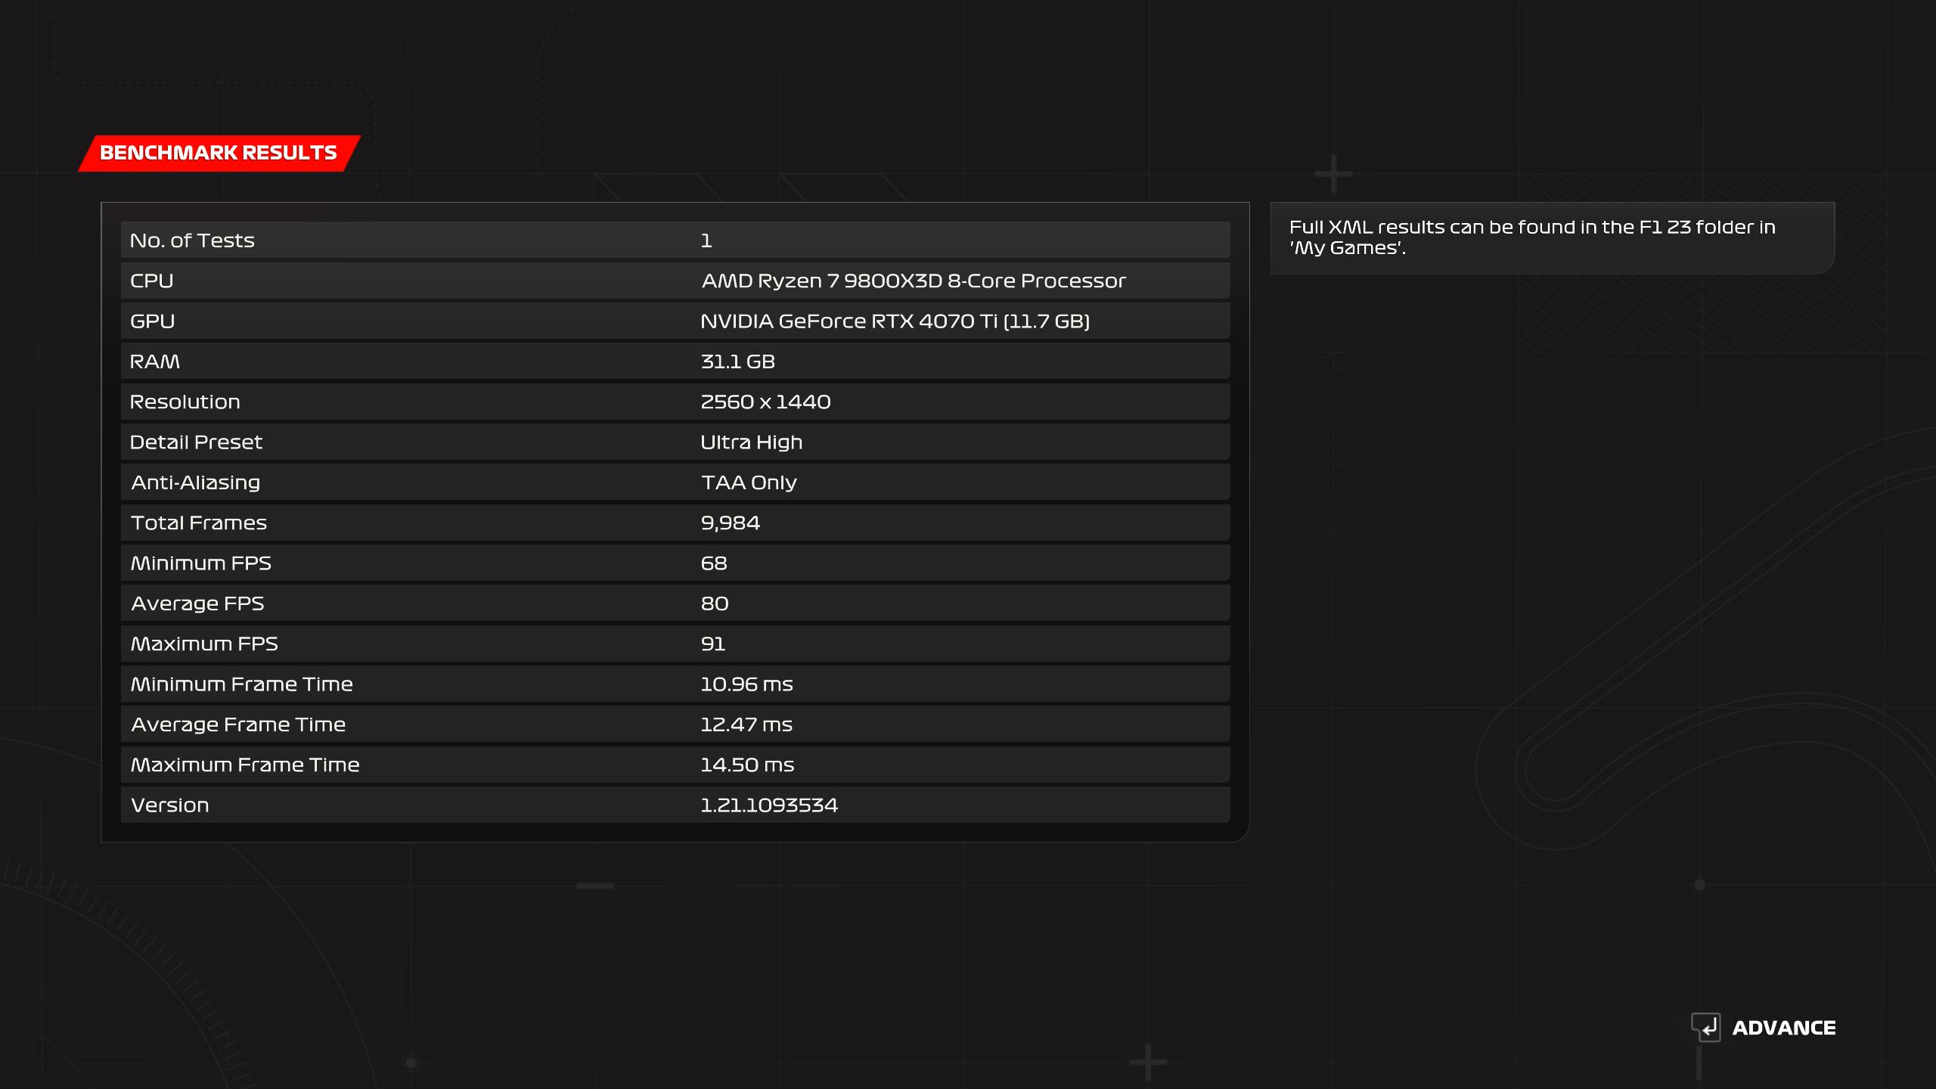This screenshot has height=1089, width=1936.
Task: Click the 'GPU' row label
Action: [x=153, y=321]
